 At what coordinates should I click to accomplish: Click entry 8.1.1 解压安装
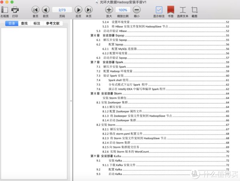click(x=166, y=107)
